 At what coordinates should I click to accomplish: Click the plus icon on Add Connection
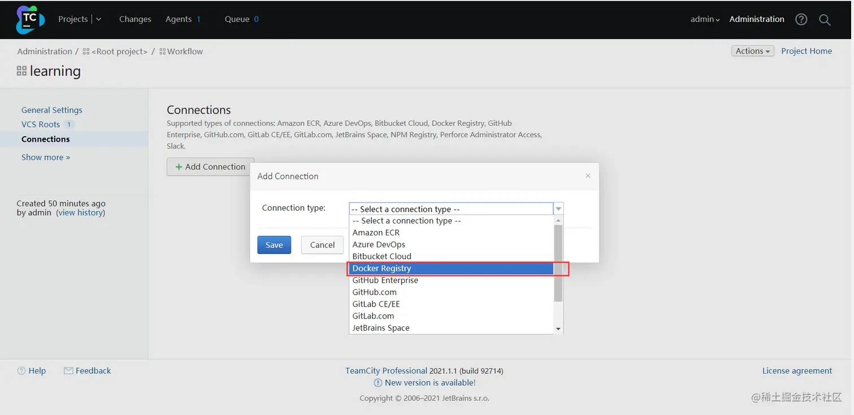pos(178,167)
